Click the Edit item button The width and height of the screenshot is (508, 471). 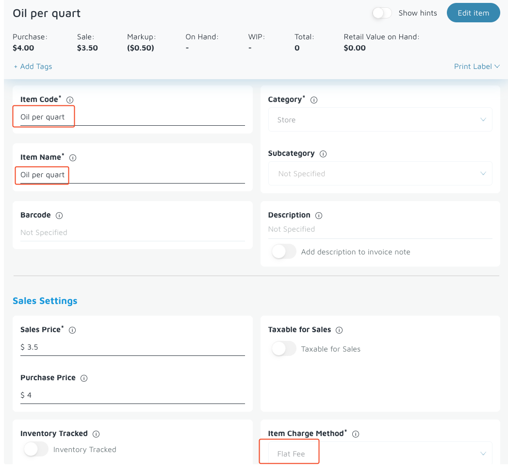[474, 13]
